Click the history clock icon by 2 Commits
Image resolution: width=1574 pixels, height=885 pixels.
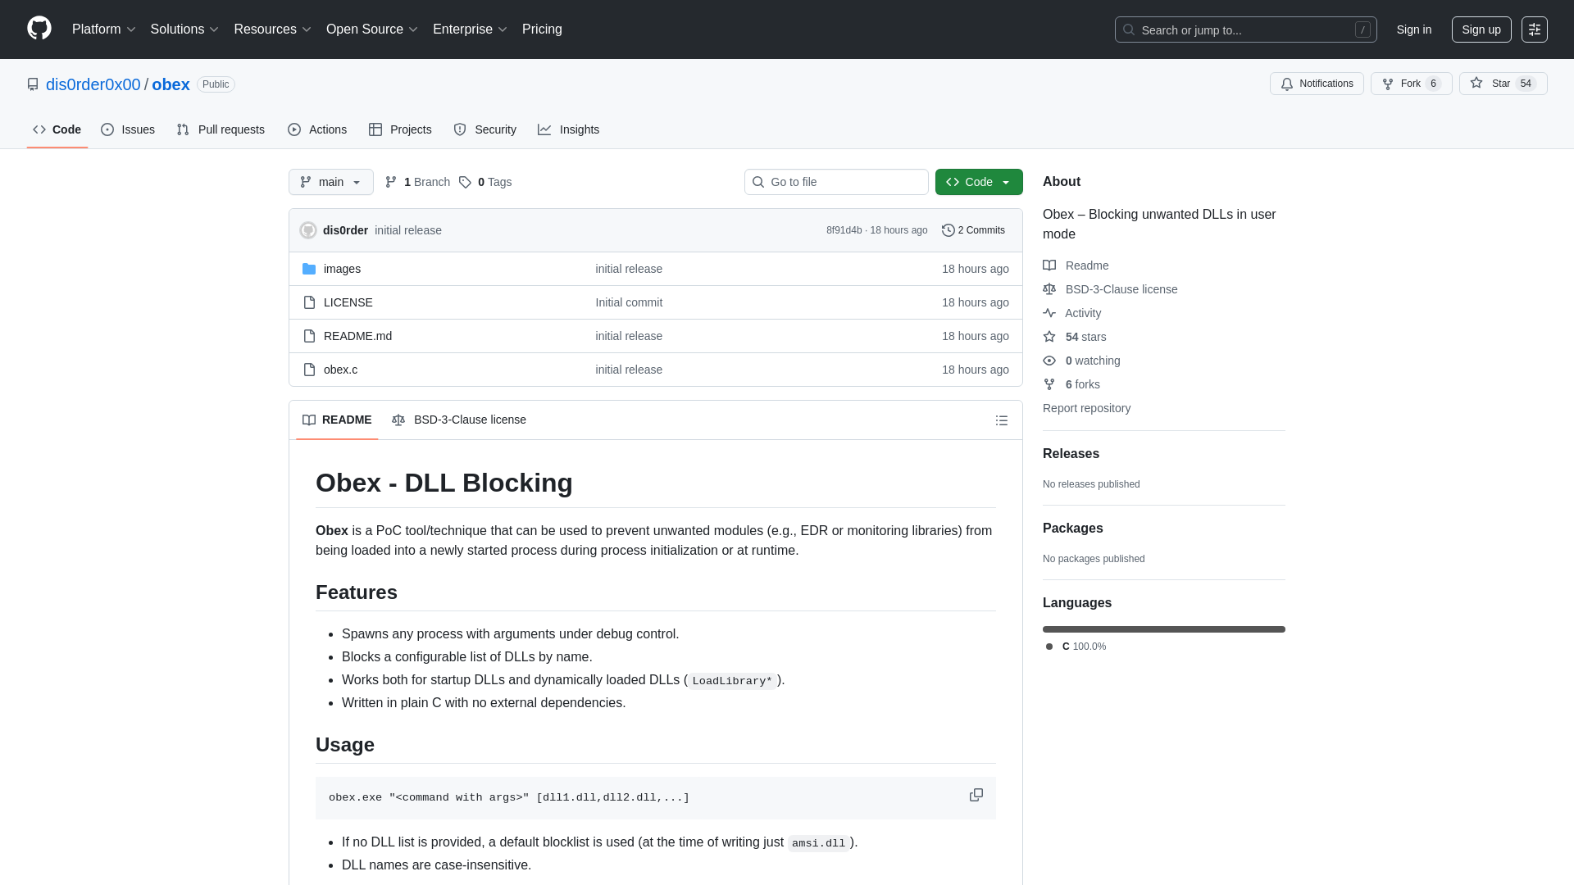pyautogui.click(x=948, y=230)
